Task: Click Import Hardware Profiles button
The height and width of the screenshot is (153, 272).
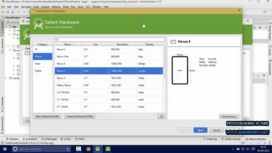Action: coord(80,116)
